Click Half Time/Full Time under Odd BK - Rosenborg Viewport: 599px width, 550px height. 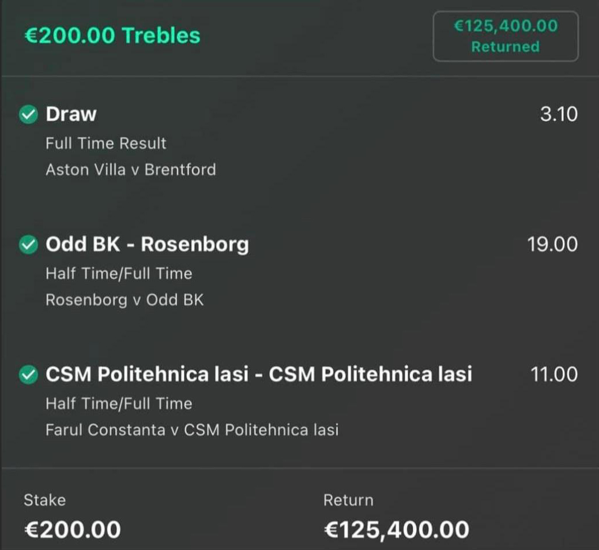[x=119, y=274]
